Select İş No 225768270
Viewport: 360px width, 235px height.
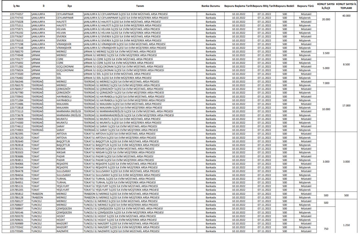tap(17, 52)
